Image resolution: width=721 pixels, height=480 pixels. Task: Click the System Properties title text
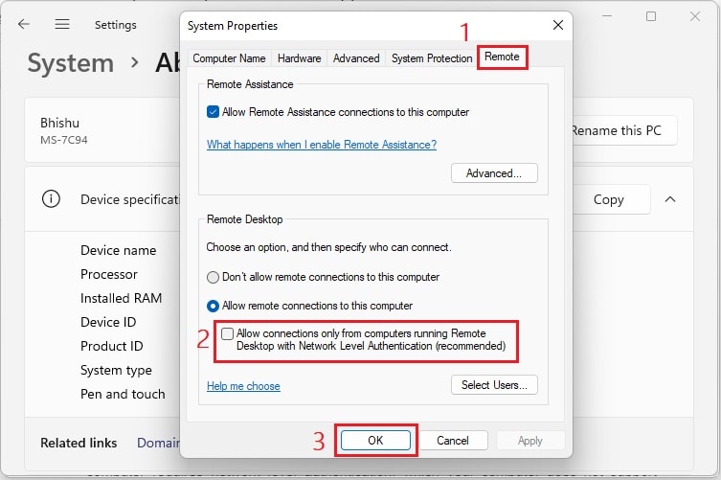pos(233,26)
